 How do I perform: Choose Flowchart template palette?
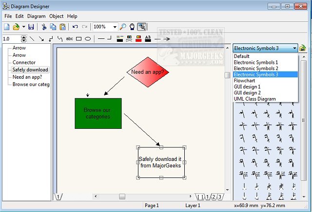[x=265, y=81]
